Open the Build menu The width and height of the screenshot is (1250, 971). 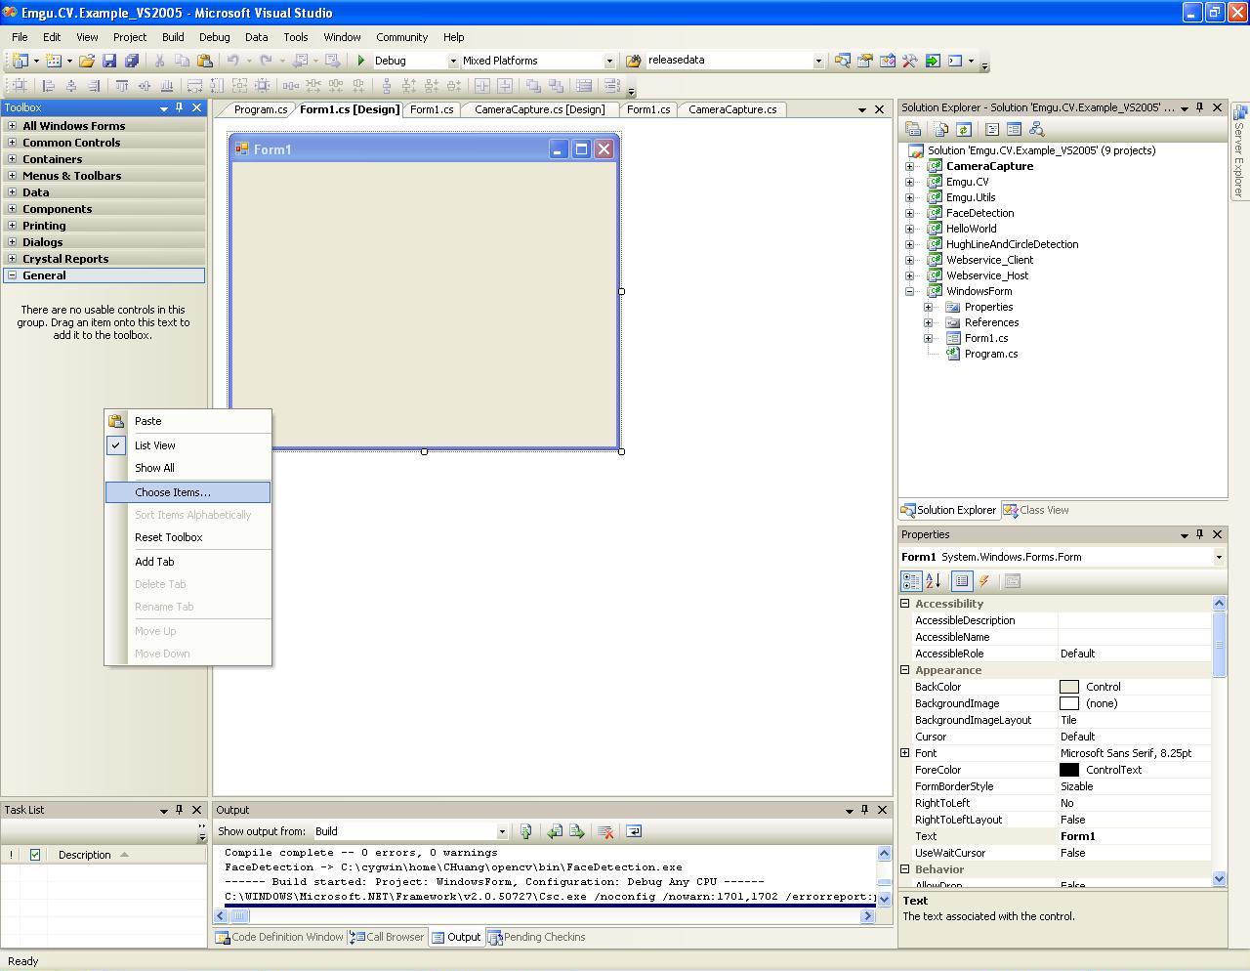tap(173, 37)
